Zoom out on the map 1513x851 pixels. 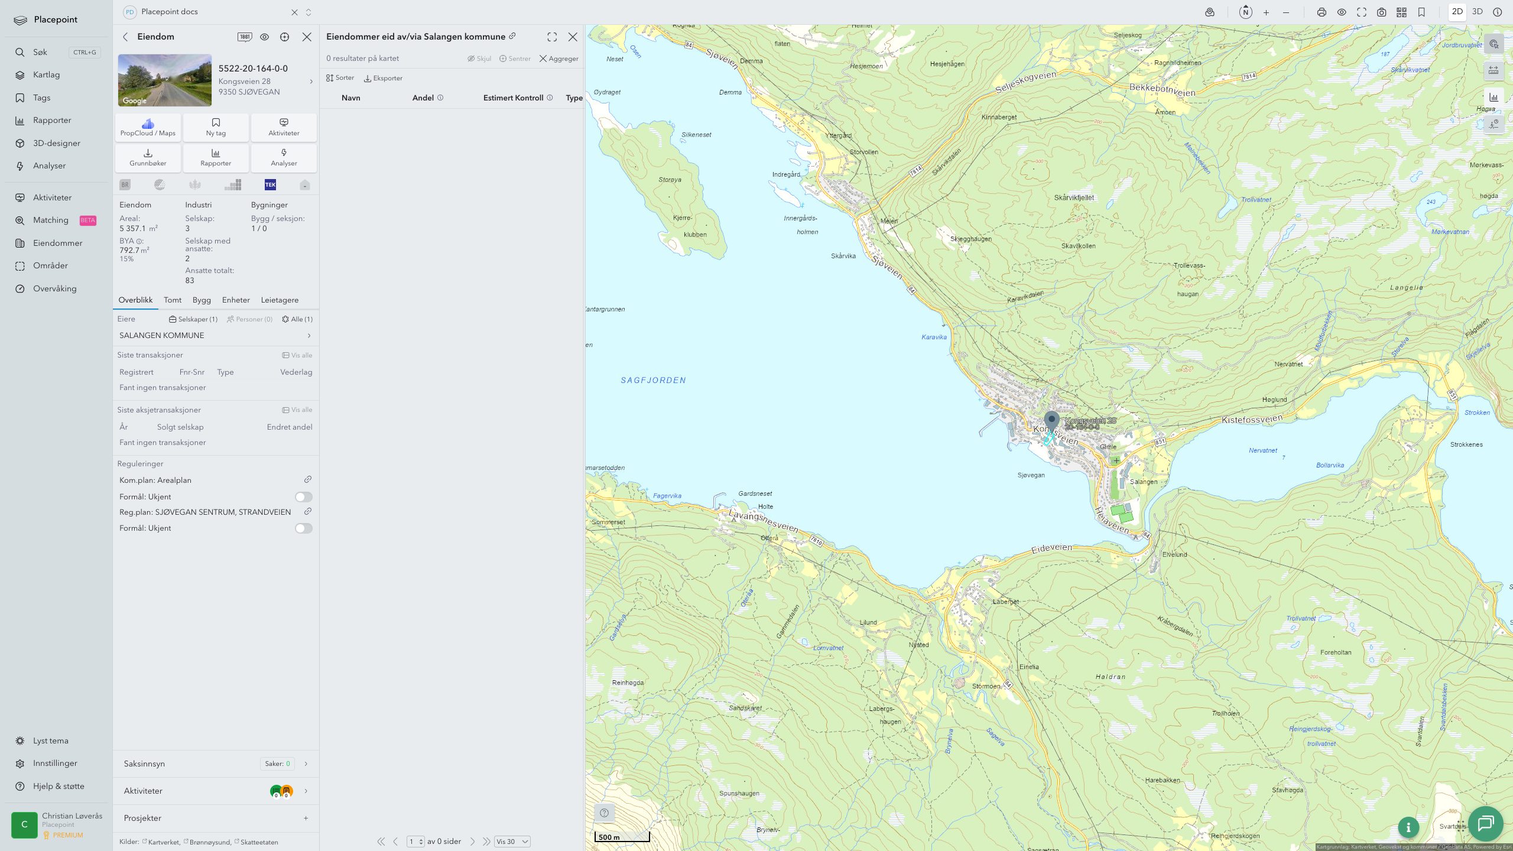pyautogui.click(x=1286, y=12)
